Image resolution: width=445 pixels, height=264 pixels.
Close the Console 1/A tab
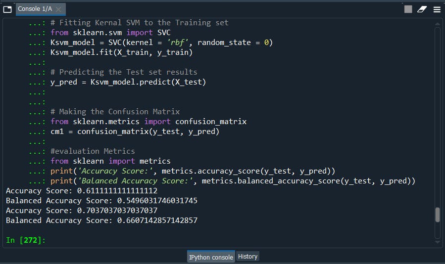click(58, 9)
